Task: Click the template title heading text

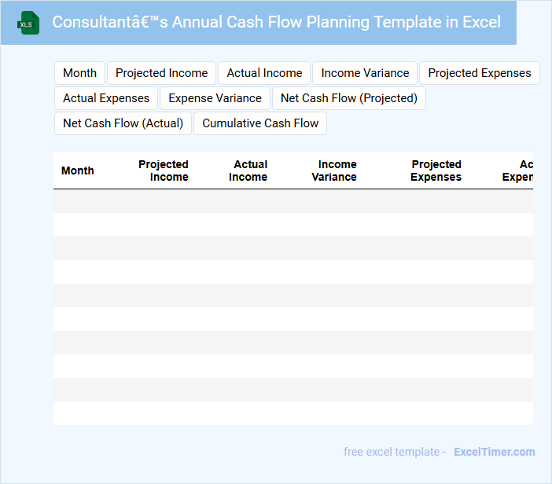Action: click(x=276, y=22)
